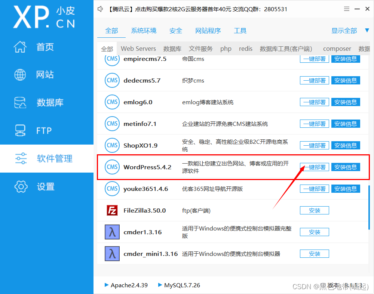
Task: Switch to the 系统环境 tab
Action: tap(144, 31)
